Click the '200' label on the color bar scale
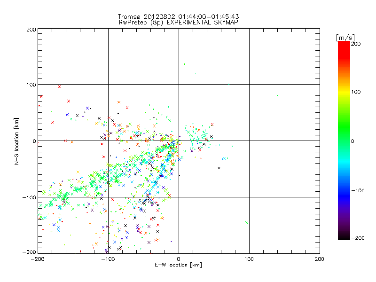The width and height of the screenshot is (376, 282). coord(356,44)
